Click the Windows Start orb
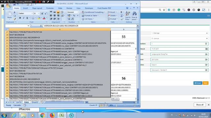This screenshot has height=118, width=211. [4, 115]
